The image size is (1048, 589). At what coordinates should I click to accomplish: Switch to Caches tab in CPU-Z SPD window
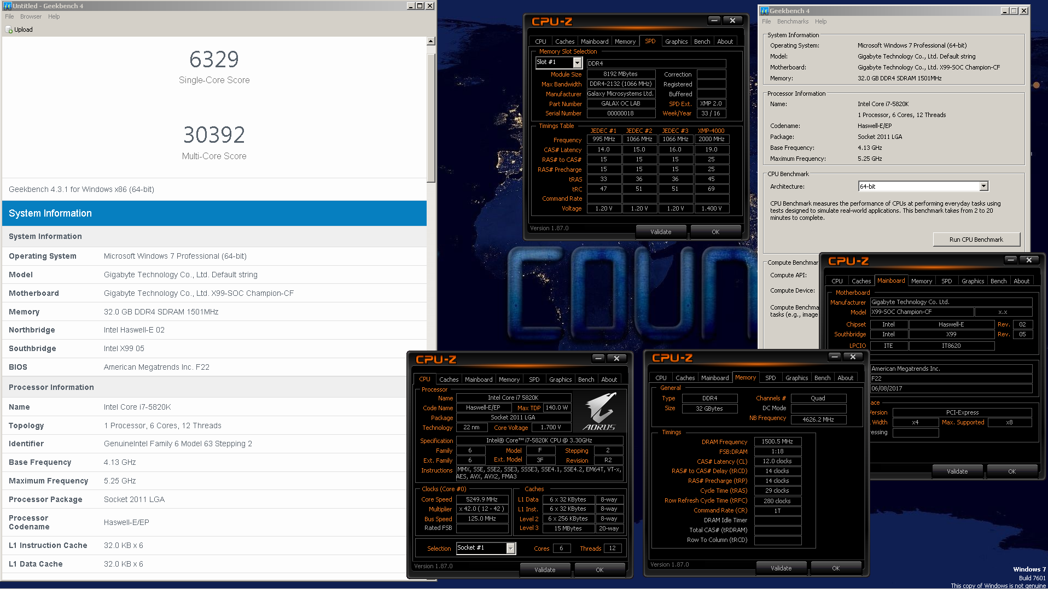[564, 42]
